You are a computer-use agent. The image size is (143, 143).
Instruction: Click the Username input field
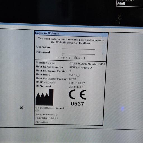[x=78, y=48]
